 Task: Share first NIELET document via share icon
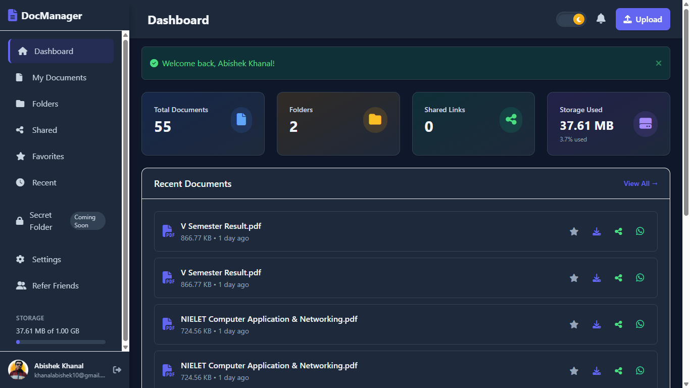(x=618, y=324)
